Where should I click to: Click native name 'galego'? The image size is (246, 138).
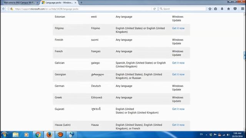click(x=95, y=63)
